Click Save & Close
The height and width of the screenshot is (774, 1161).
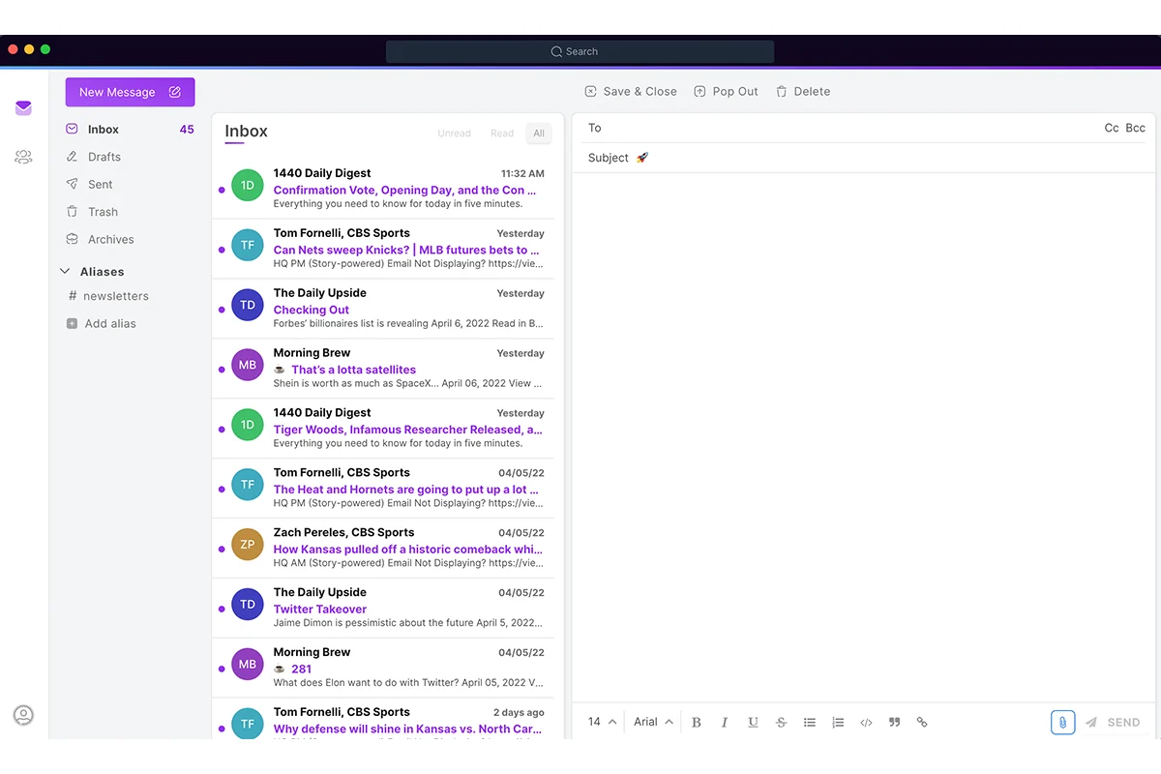pyautogui.click(x=631, y=92)
